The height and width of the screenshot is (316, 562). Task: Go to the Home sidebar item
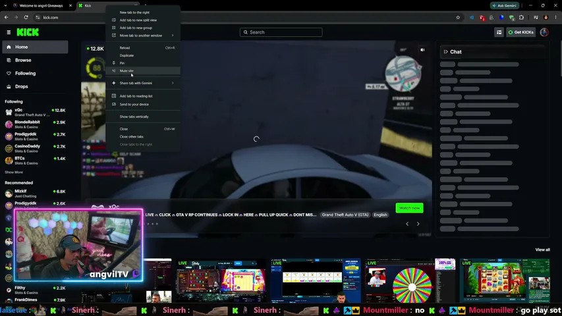(35, 47)
